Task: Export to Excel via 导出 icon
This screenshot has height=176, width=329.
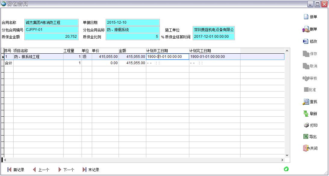Action: (x=306, y=137)
